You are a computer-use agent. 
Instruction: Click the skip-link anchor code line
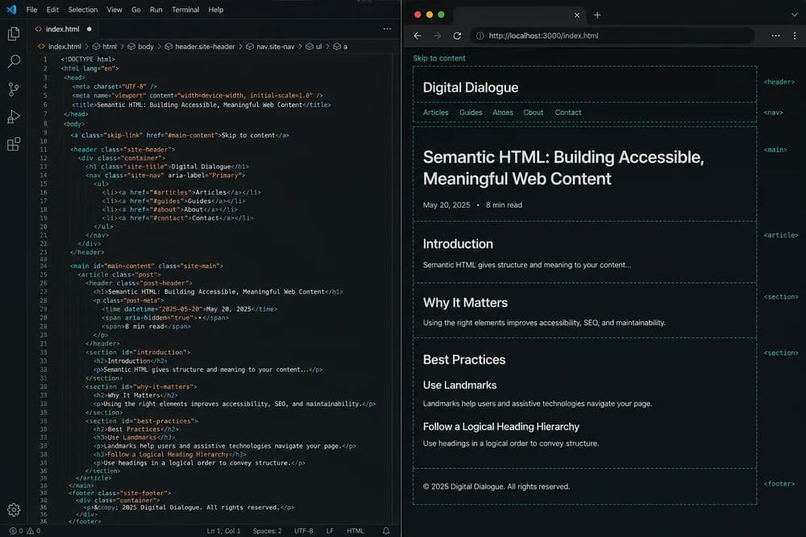pyautogui.click(x=180, y=135)
